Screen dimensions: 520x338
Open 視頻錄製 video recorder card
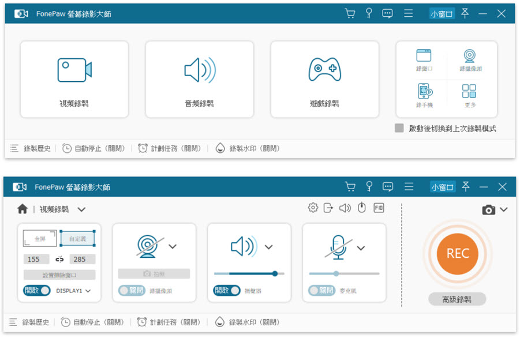(x=74, y=80)
